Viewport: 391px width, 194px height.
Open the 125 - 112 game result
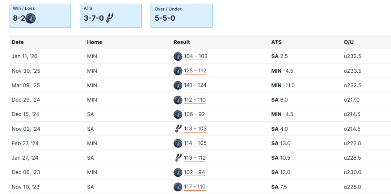click(195, 71)
